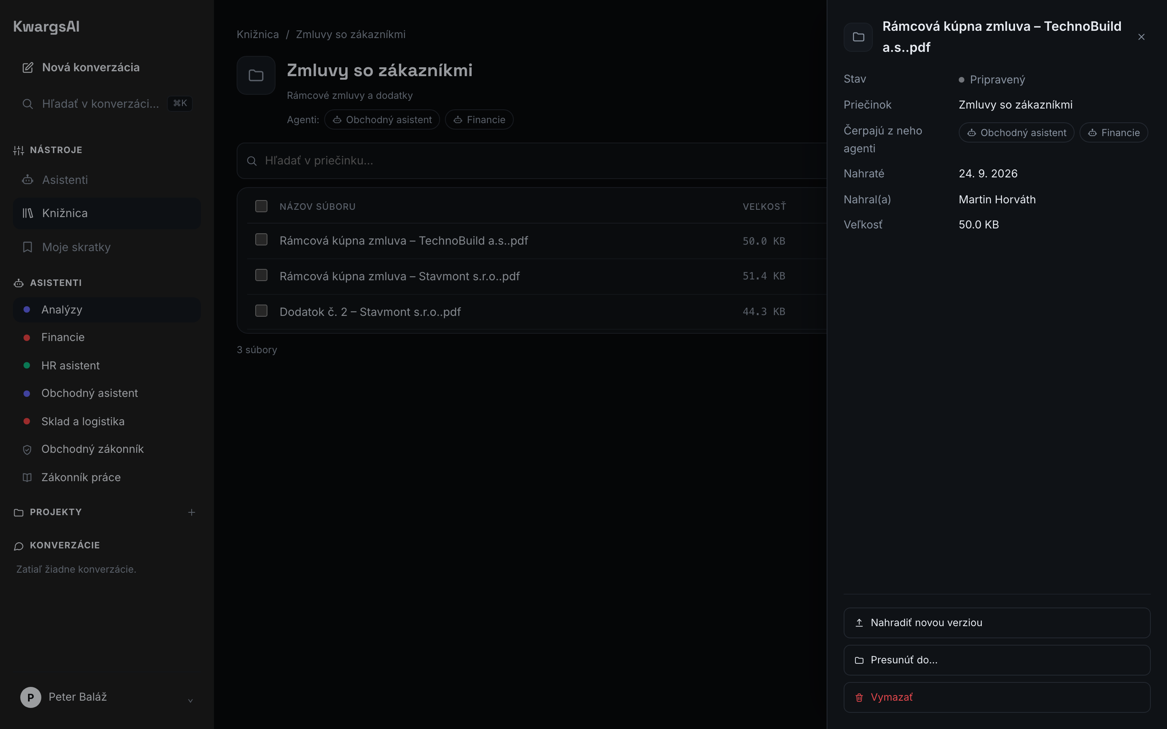Open Zákonník práce in the sidebar
Viewport: 1167px width, 729px height.
107,477
